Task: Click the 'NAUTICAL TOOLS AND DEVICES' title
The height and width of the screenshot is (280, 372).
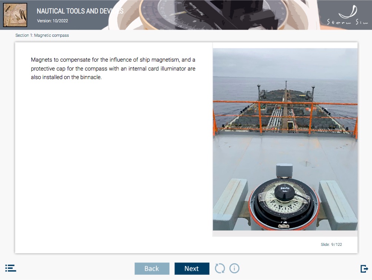Action: click(80, 11)
